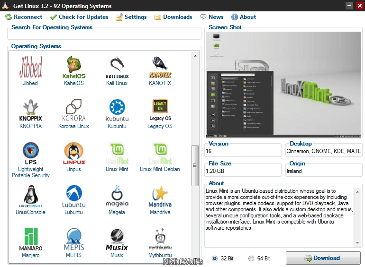Choose the MEPIS icon
Image resolution: width=365 pixels, height=267 pixels.
click(x=74, y=240)
